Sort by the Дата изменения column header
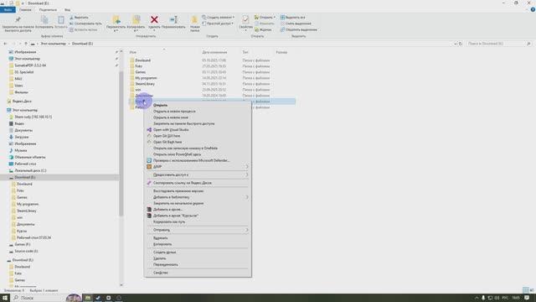The image size is (536, 302). pos(214,52)
